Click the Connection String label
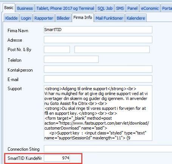Viewport: 172px width, 164px height. coord(23,149)
